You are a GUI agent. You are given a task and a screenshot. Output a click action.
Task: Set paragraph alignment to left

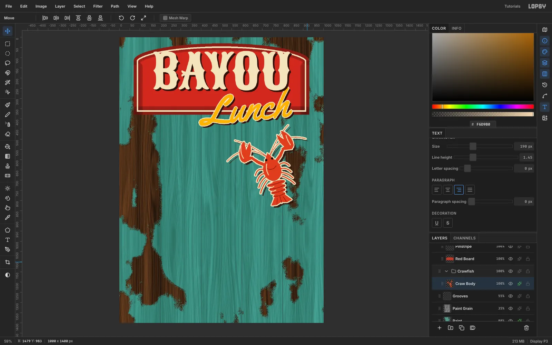click(x=437, y=190)
